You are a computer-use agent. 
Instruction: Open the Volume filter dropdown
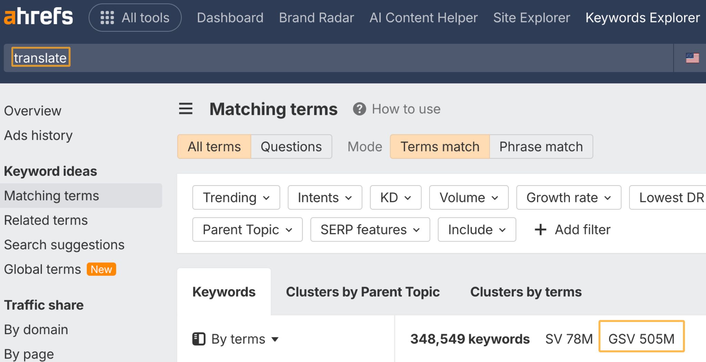pos(468,198)
